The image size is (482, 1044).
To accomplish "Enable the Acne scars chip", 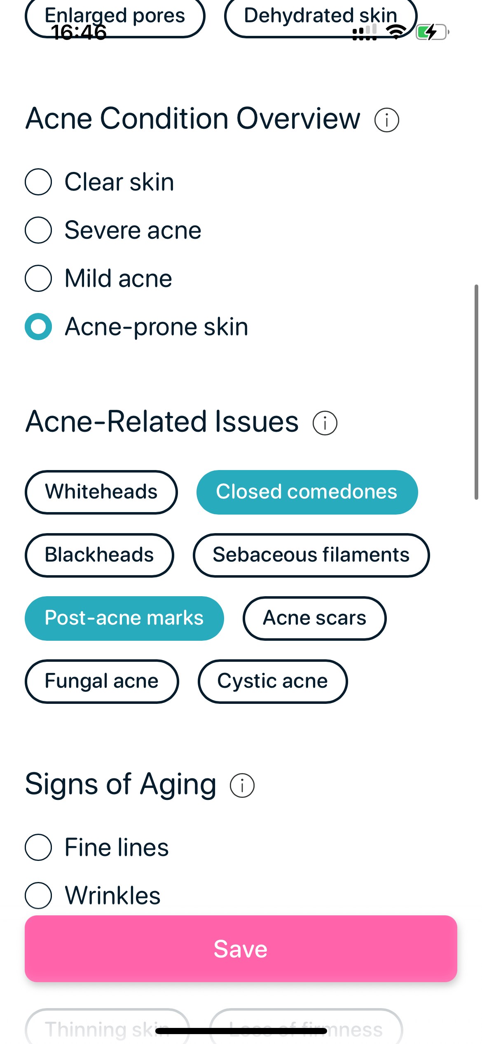I will click(314, 618).
